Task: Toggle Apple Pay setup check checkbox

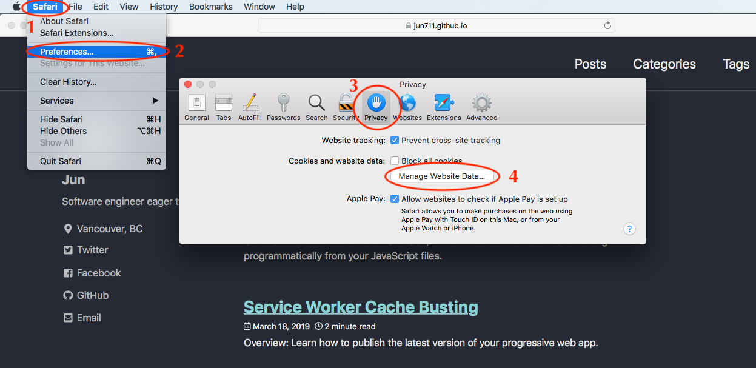Action: (x=395, y=199)
